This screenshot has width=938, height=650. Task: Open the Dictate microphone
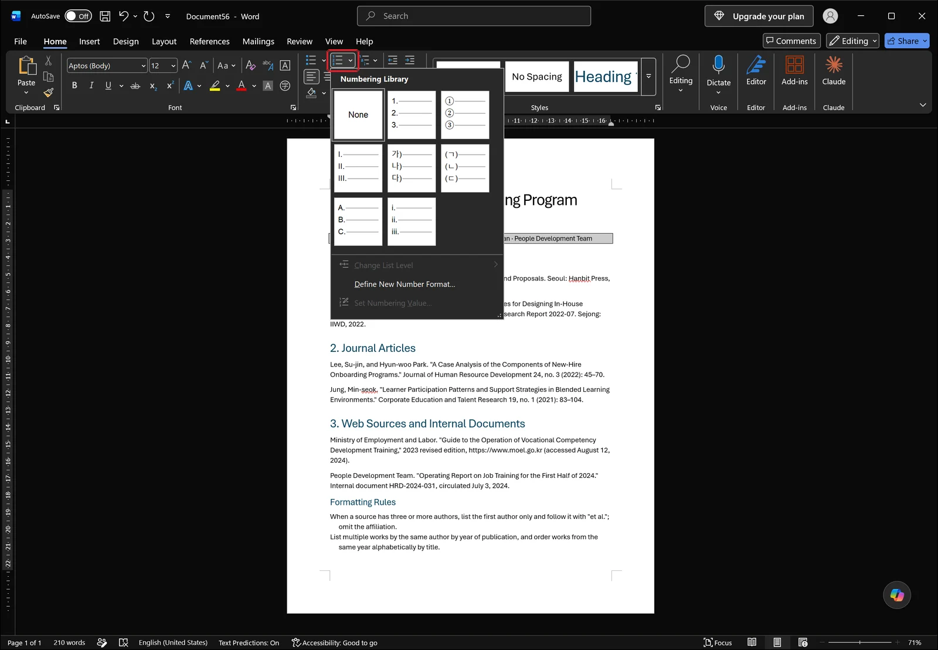click(719, 65)
